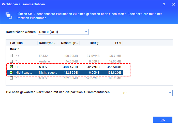Open the Zielpartition C: dropdown
The image size is (178, 127).
[147, 93]
